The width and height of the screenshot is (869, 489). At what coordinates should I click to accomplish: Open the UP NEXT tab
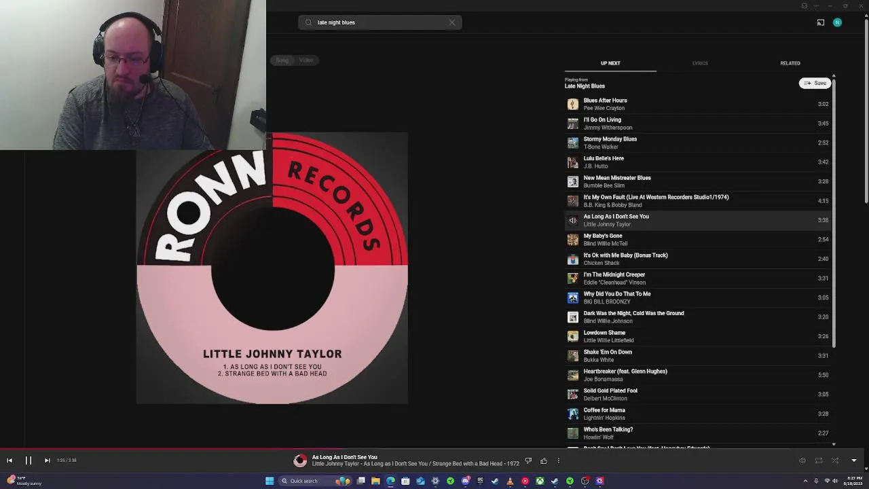point(610,63)
